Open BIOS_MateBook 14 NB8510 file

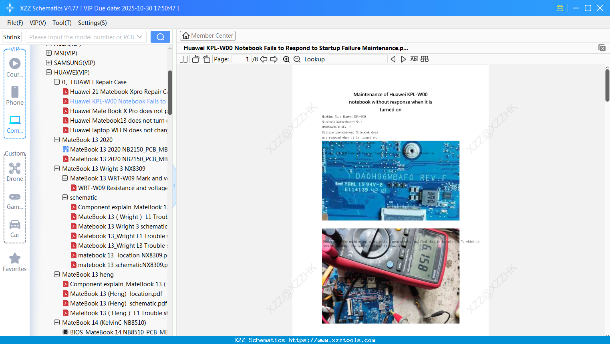pyautogui.click(x=115, y=332)
